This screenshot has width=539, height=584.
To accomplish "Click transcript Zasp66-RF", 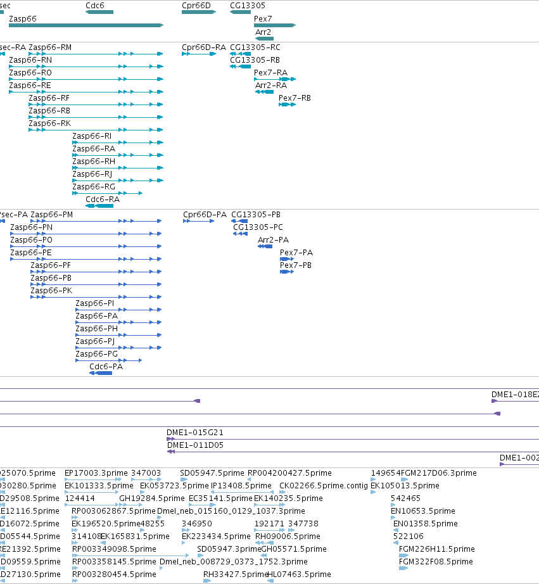I will 96,105.
